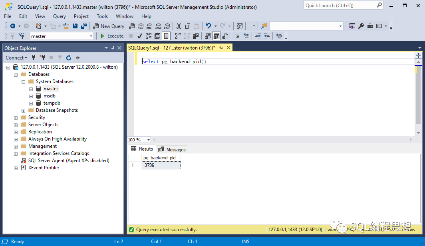Click the Save All disks icon
Viewport: 425px width, 246px height.
pyautogui.click(x=84, y=26)
